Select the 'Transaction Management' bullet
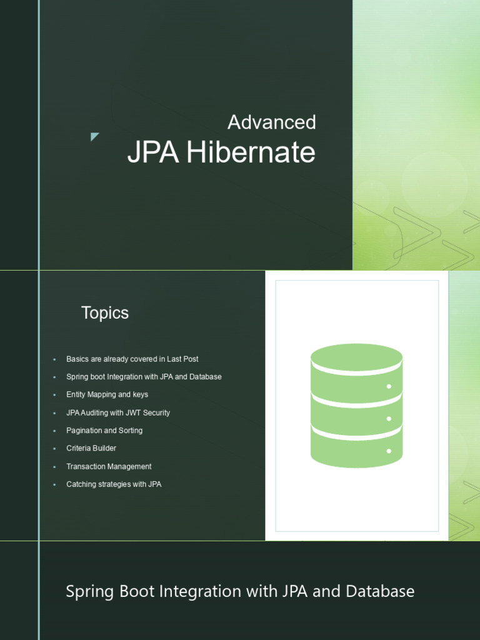This screenshot has width=480, height=640. (109, 466)
